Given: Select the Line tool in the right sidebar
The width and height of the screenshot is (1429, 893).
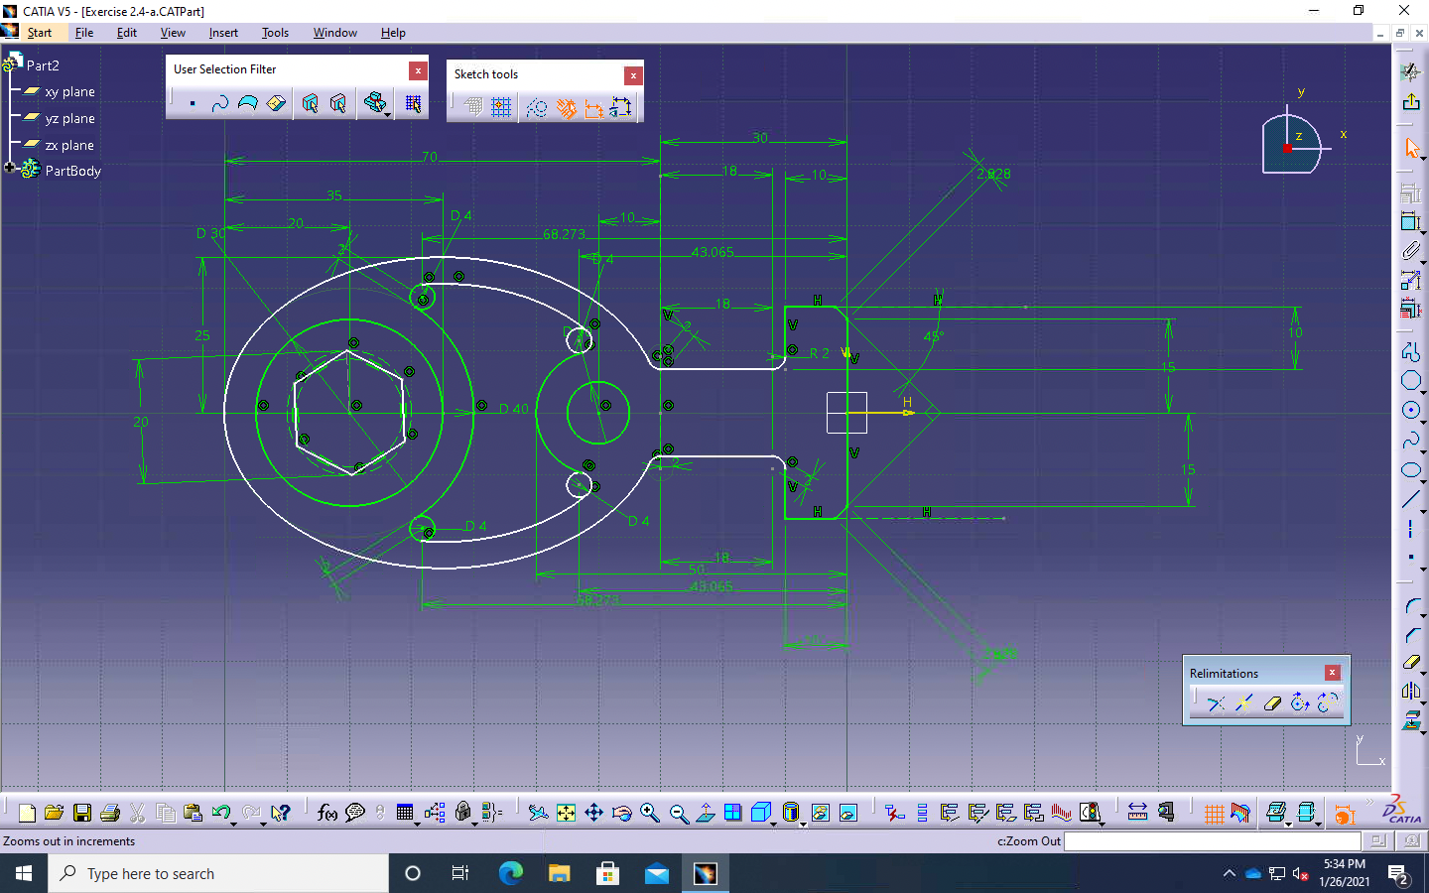Looking at the screenshot, I should tap(1411, 499).
